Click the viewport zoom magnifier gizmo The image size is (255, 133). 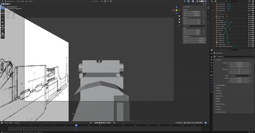click(179, 16)
